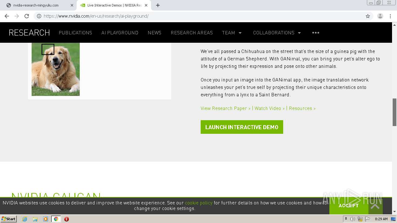Select the Live Interactive Demos tab
Screen dimensions: 397x223
point(114,5)
